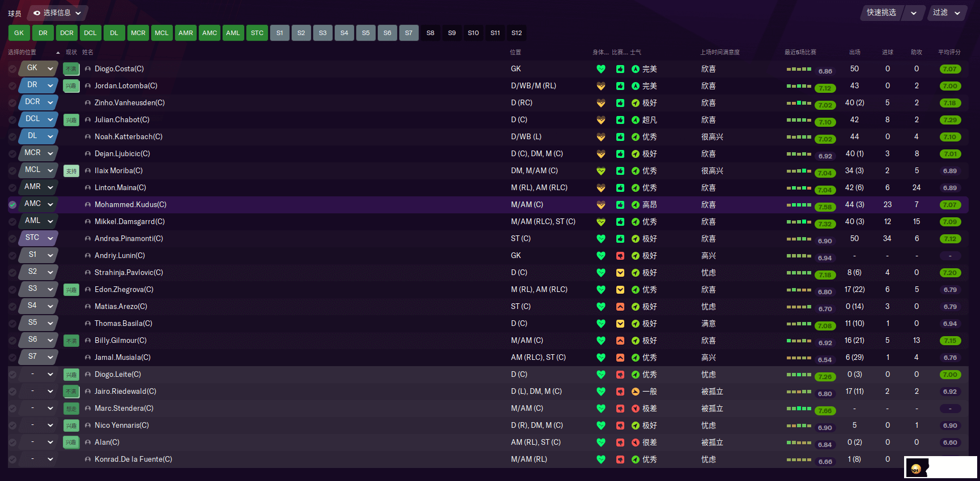This screenshot has height=481, width=980.
Task: Open the 选择信息 view dropdown
Action: click(x=57, y=12)
